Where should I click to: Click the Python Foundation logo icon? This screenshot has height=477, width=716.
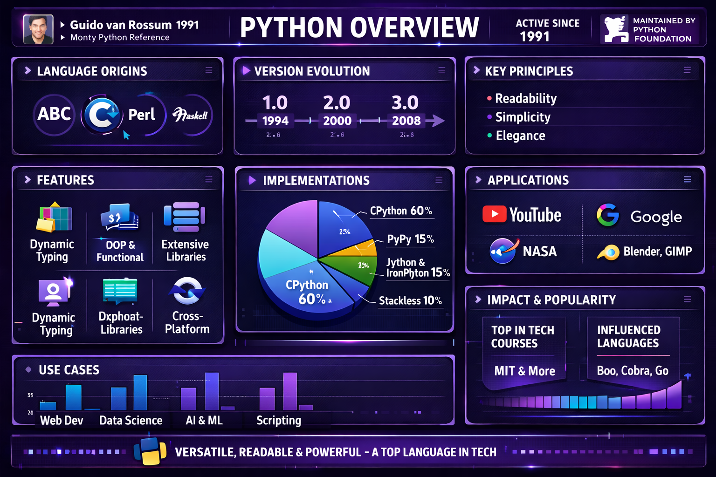tap(616, 29)
